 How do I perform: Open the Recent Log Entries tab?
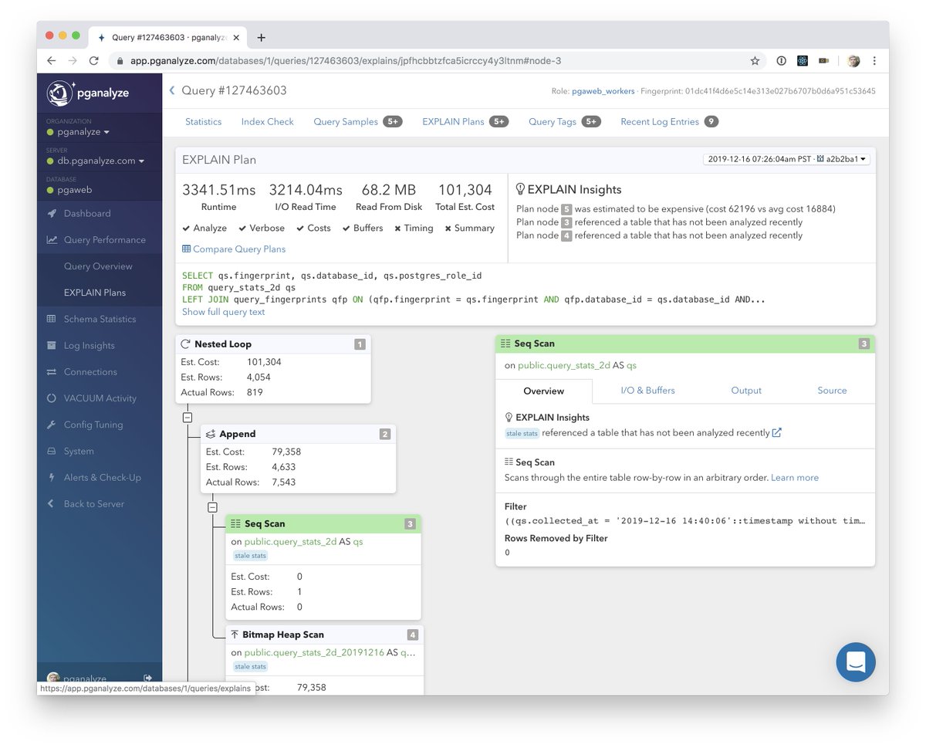[669, 122]
